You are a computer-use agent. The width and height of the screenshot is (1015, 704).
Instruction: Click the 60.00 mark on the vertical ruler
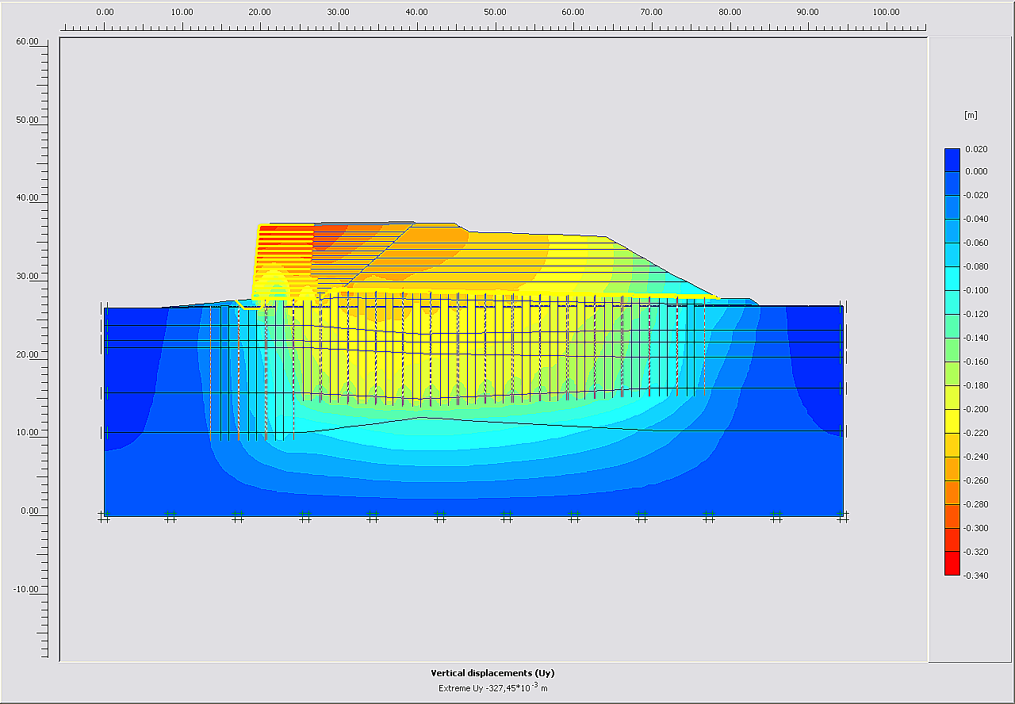tap(27, 41)
